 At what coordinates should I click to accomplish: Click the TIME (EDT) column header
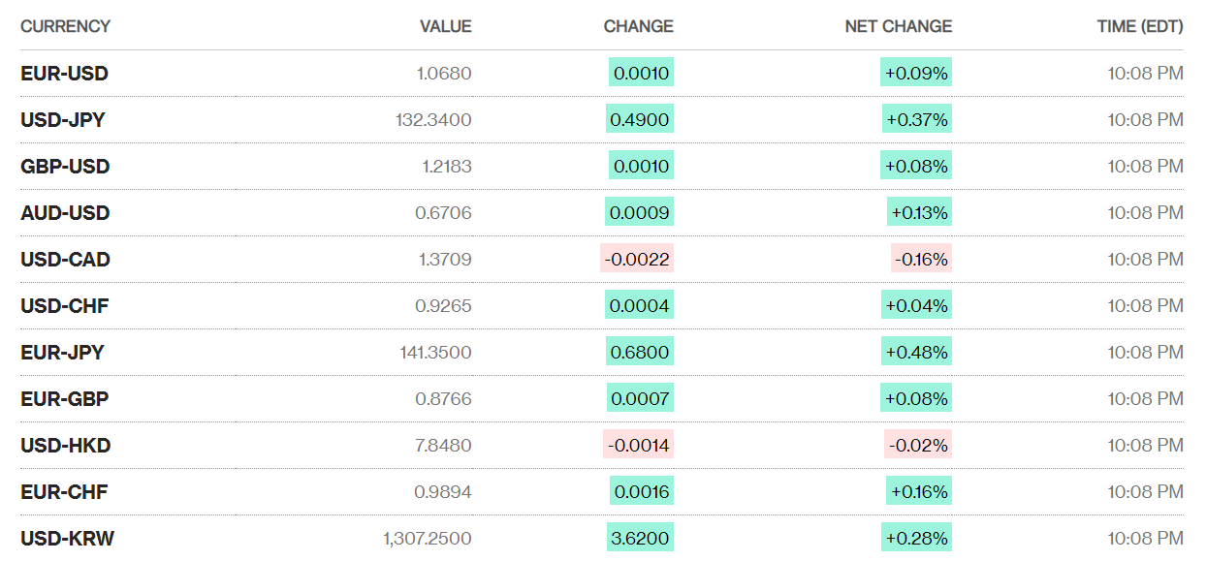click(x=1140, y=26)
